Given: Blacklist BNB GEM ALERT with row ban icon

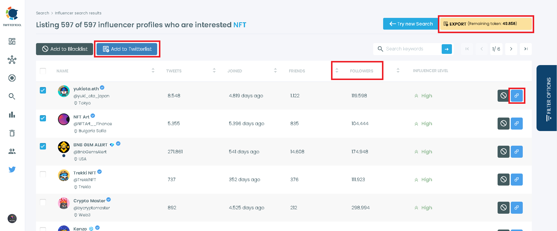Looking at the screenshot, I should pos(503,152).
